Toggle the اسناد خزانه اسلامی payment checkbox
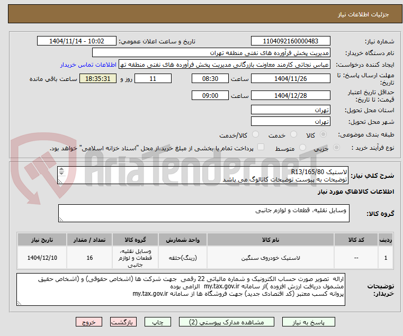This screenshot has width=403, height=336. pos(261,147)
